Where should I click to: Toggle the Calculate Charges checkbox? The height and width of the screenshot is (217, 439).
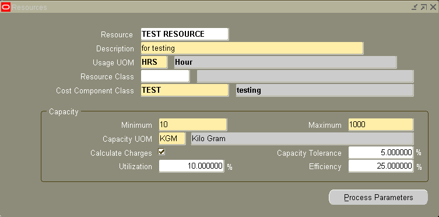[161, 152]
